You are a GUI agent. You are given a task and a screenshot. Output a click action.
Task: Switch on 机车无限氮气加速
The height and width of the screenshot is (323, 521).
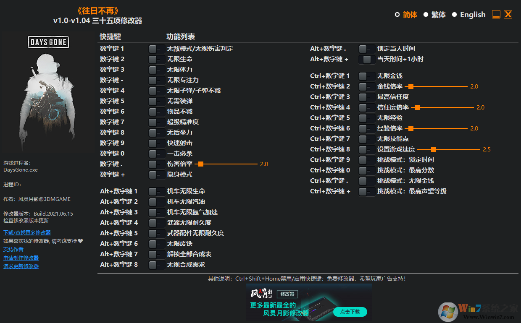[157, 212]
